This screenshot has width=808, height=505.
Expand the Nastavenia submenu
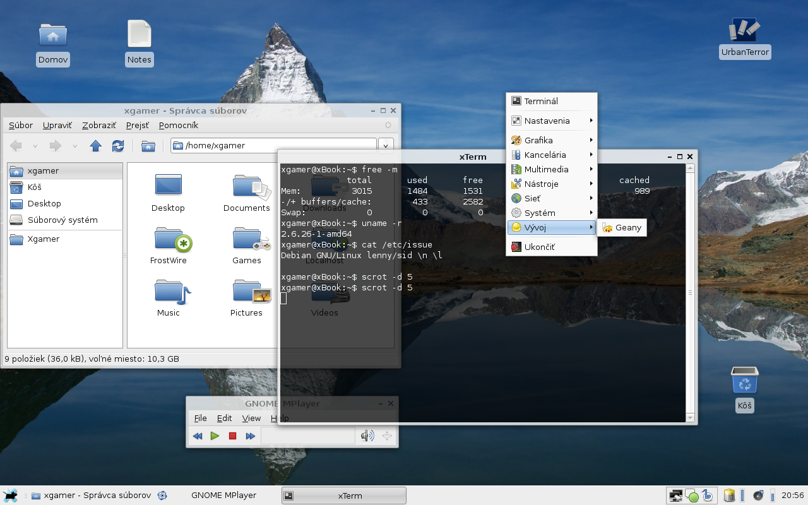click(x=551, y=121)
